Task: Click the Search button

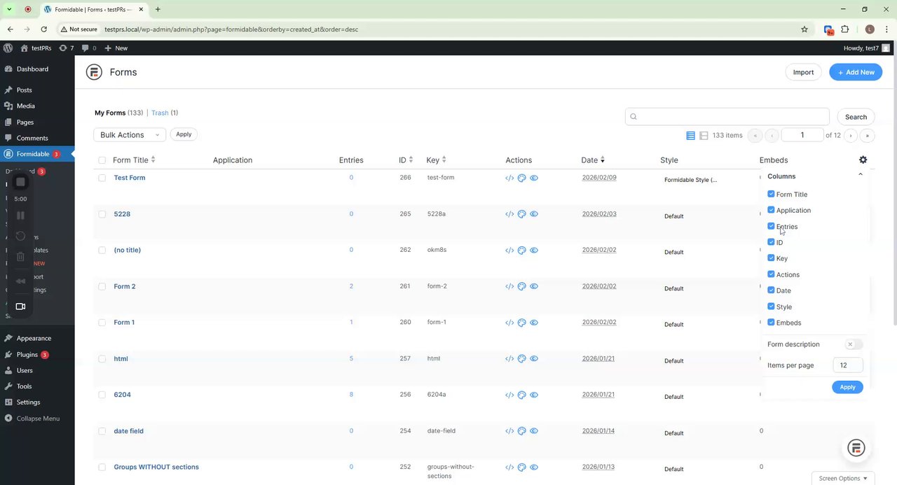Action: [x=856, y=117]
